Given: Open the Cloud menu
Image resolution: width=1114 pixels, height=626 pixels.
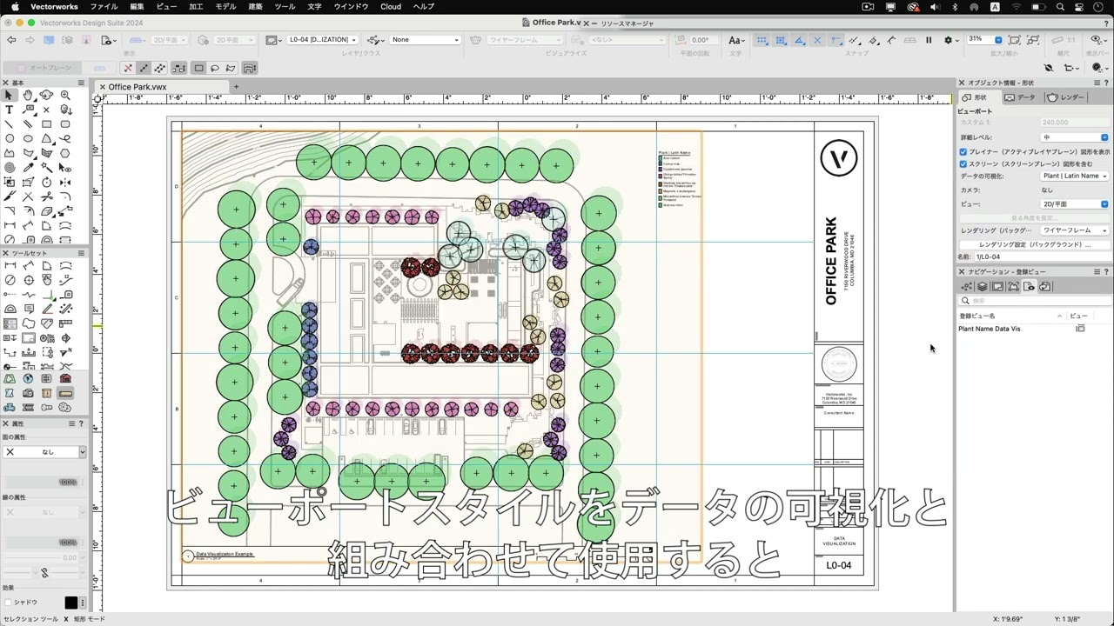Looking at the screenshot, I should click(x=391, y=6).
